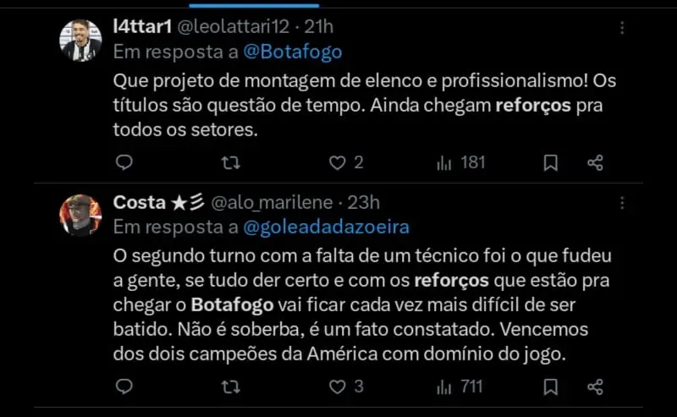Reply to Costa's tweet
Viewport: 677px width, 417px height.
124,387
